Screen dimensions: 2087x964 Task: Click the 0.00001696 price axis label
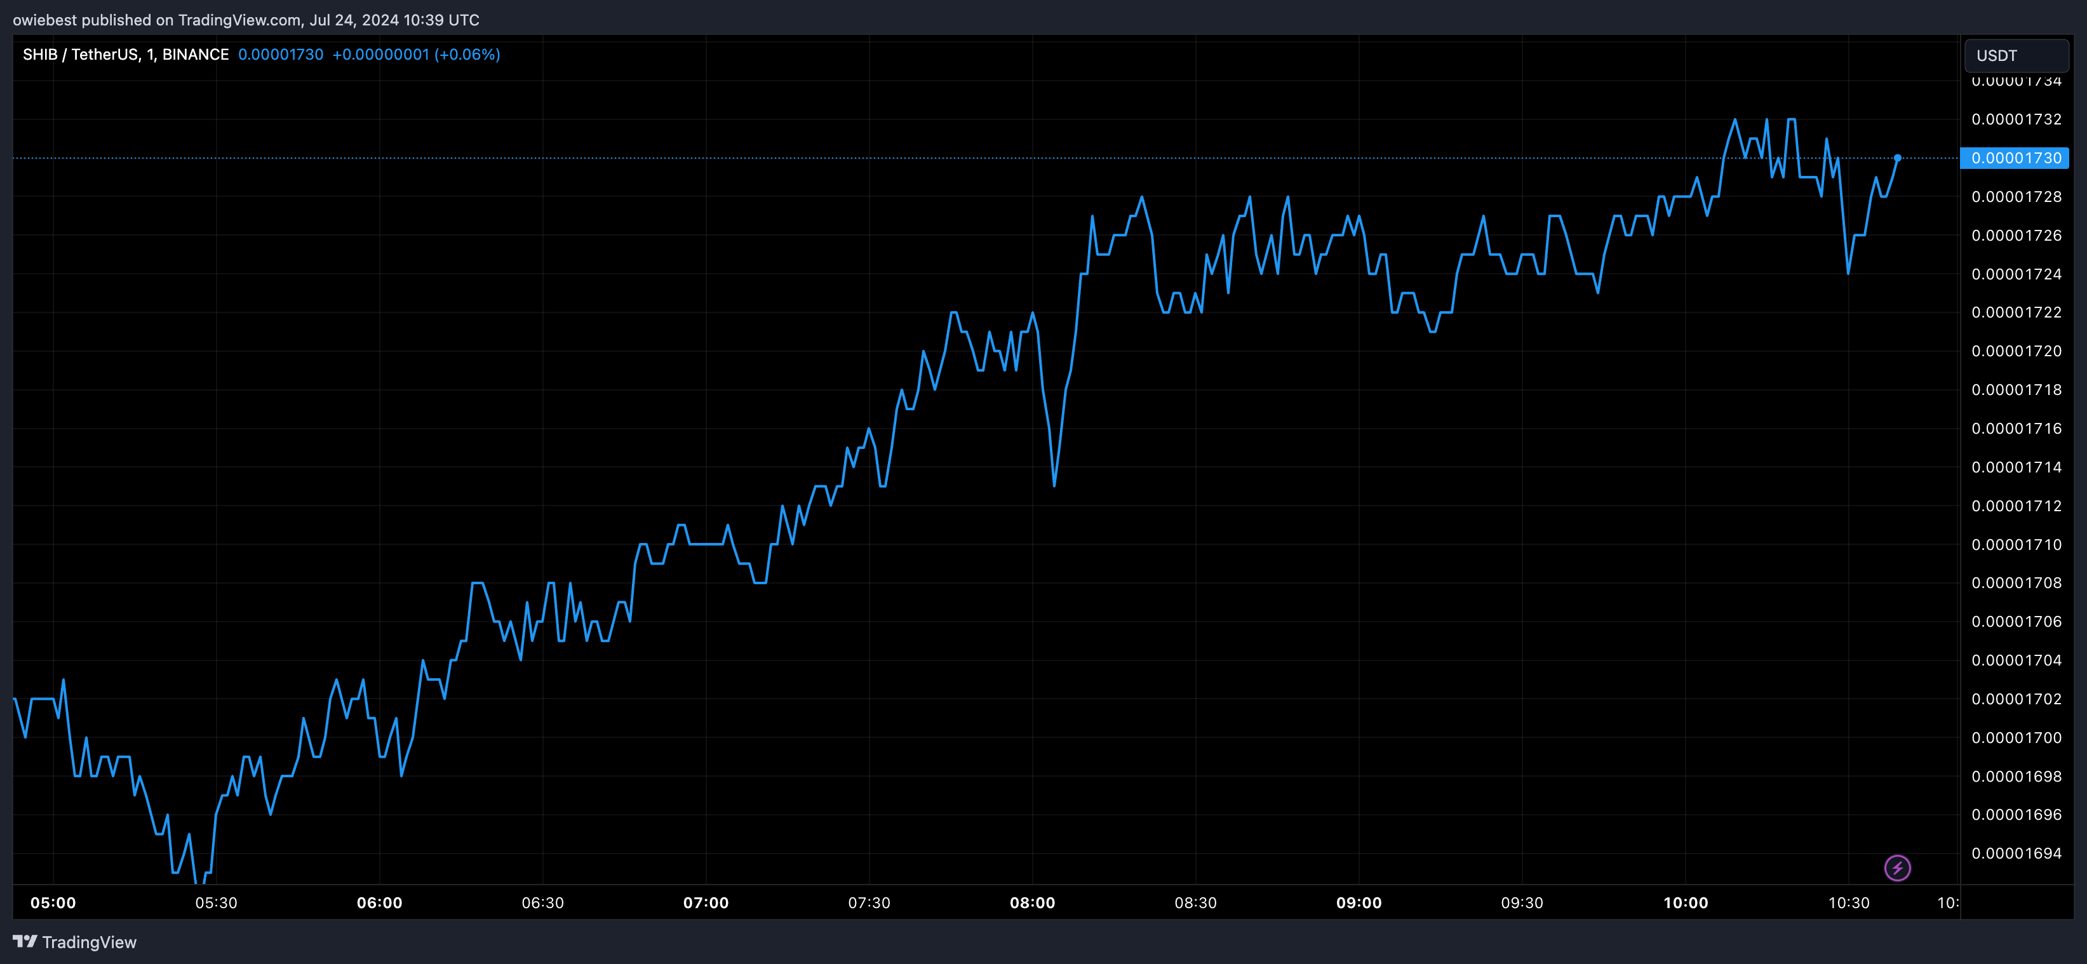tap(2017, 814)
